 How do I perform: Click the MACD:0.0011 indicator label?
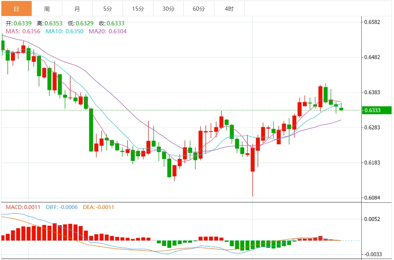click(x=23, y=207)
